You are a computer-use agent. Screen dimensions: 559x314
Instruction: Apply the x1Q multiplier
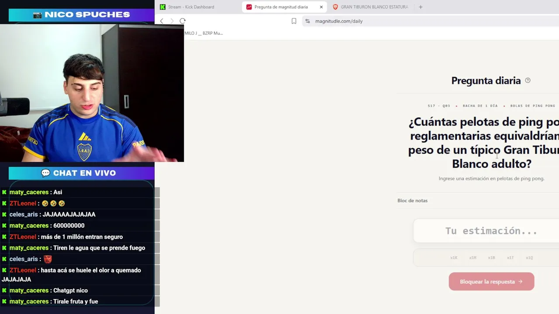point(529,258)
